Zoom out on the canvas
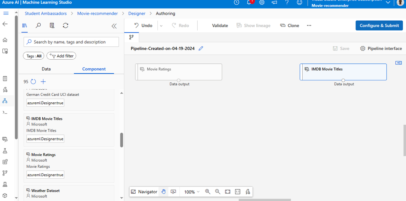Screen dimensions: 406x201 (x=218, y=192)
